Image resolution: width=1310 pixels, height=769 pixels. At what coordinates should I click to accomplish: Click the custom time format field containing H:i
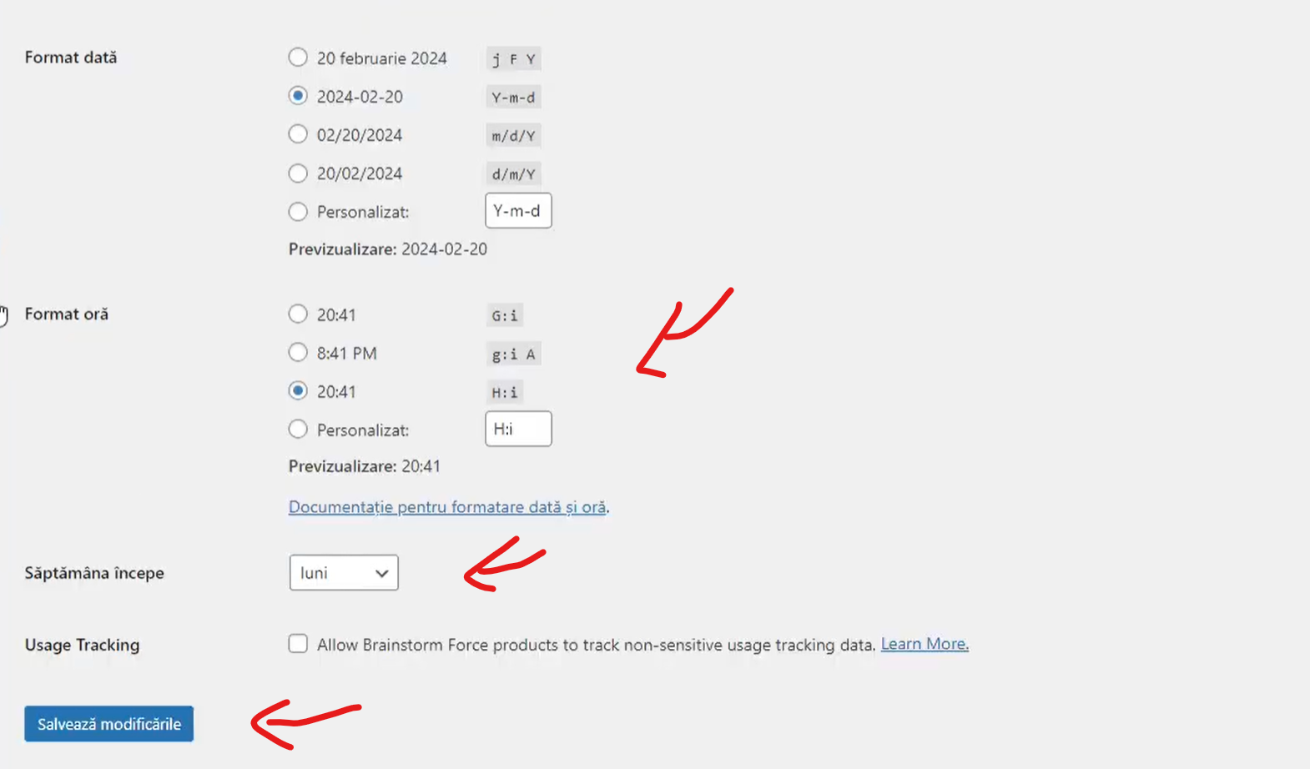[x=518, y=430]
